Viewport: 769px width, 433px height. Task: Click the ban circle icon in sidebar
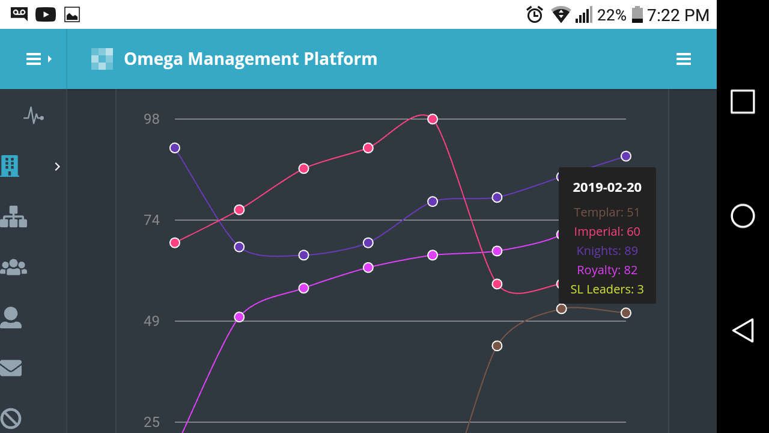coord(11,418)
